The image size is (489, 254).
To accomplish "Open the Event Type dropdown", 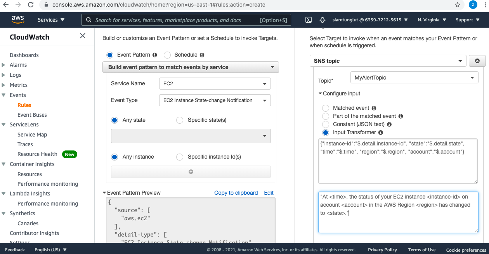I will click(x=215, y=100).
